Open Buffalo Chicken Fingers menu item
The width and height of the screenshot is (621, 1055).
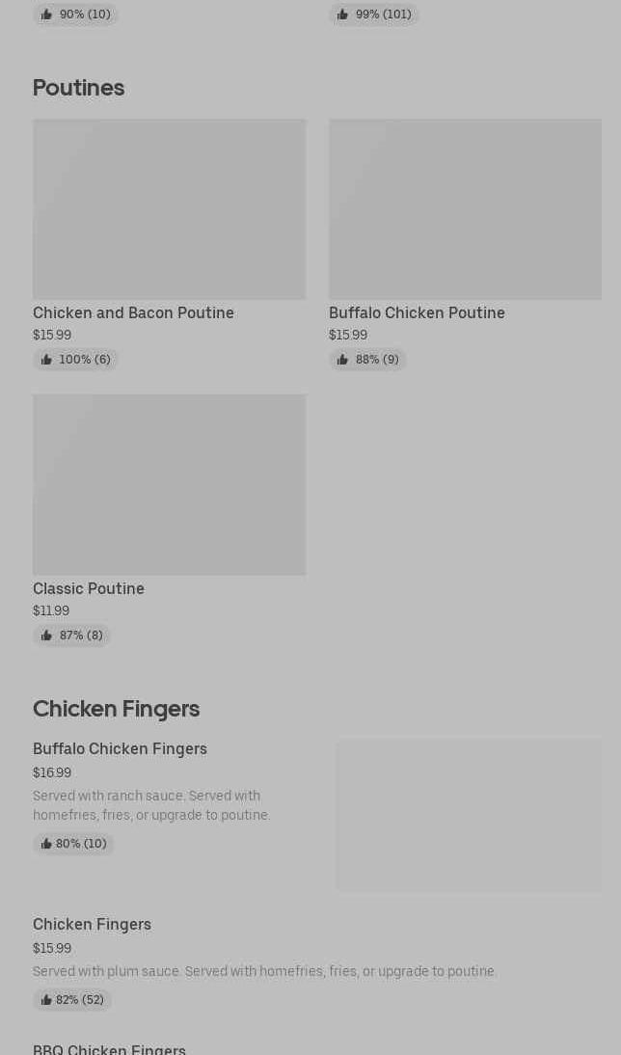[x=120, y=748]
